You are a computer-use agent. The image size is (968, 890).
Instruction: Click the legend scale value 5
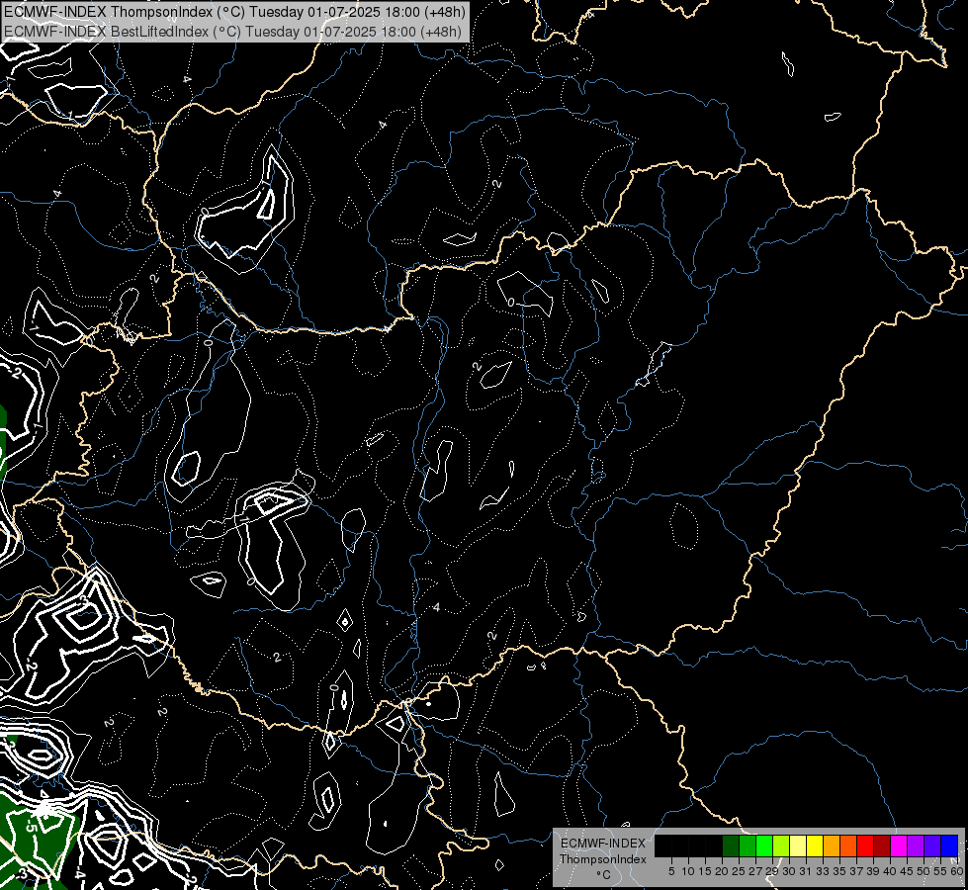pyautogui.click(x=671, y=871)
